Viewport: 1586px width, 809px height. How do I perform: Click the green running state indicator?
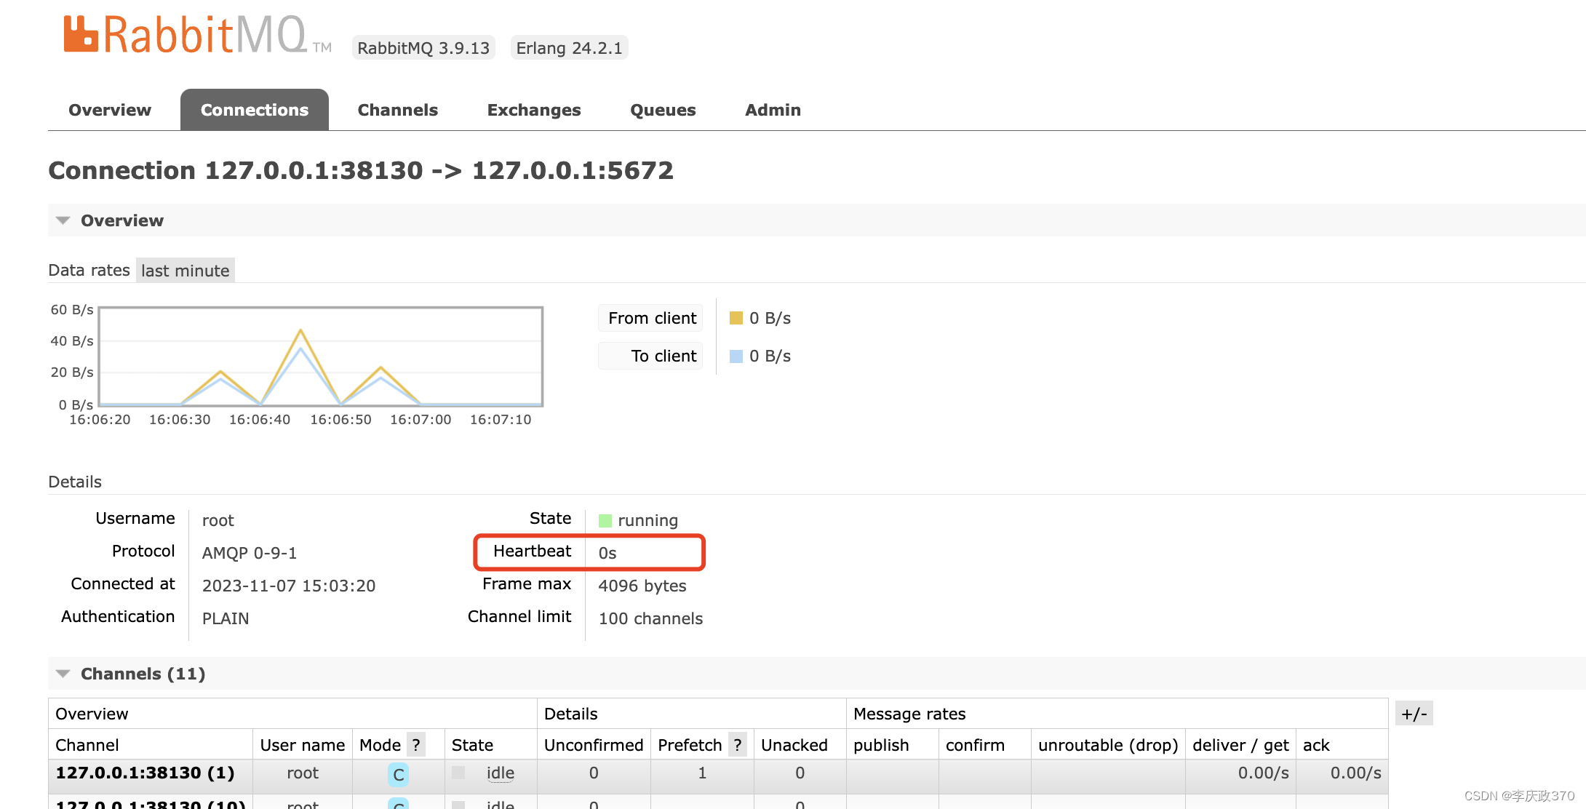coord(605,519)
